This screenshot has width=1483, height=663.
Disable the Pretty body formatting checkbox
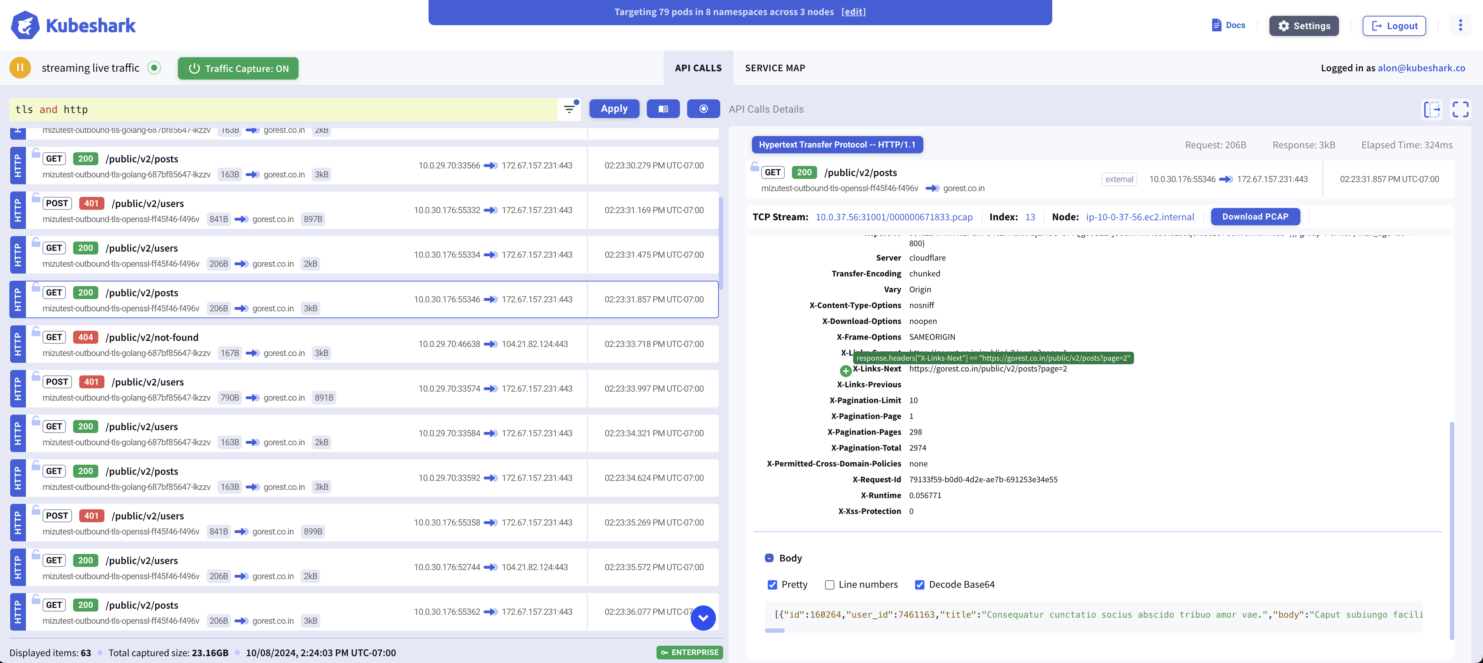pyautogui.click(x=772, y=585)
